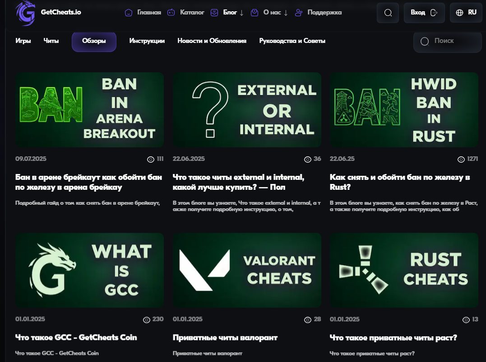
Task: Select the Новости и Обновления tab
Action: point(212,41)
